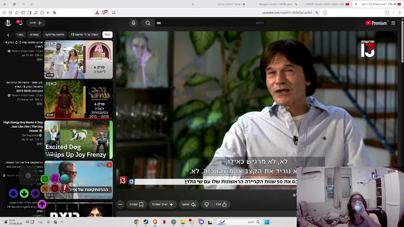Click the taskbar volume speaker icon
The height and width of the screenshot is (227, 404).
click(27, 222)
